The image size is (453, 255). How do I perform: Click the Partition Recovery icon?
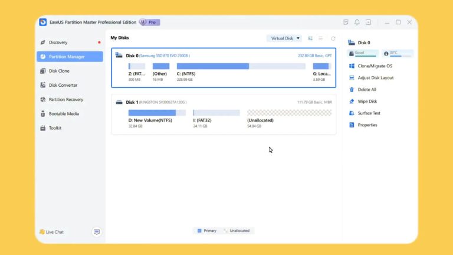coord(42,99)
